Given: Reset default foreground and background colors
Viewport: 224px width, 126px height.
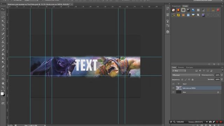Looking at the screenshot, I should (1, 91).
